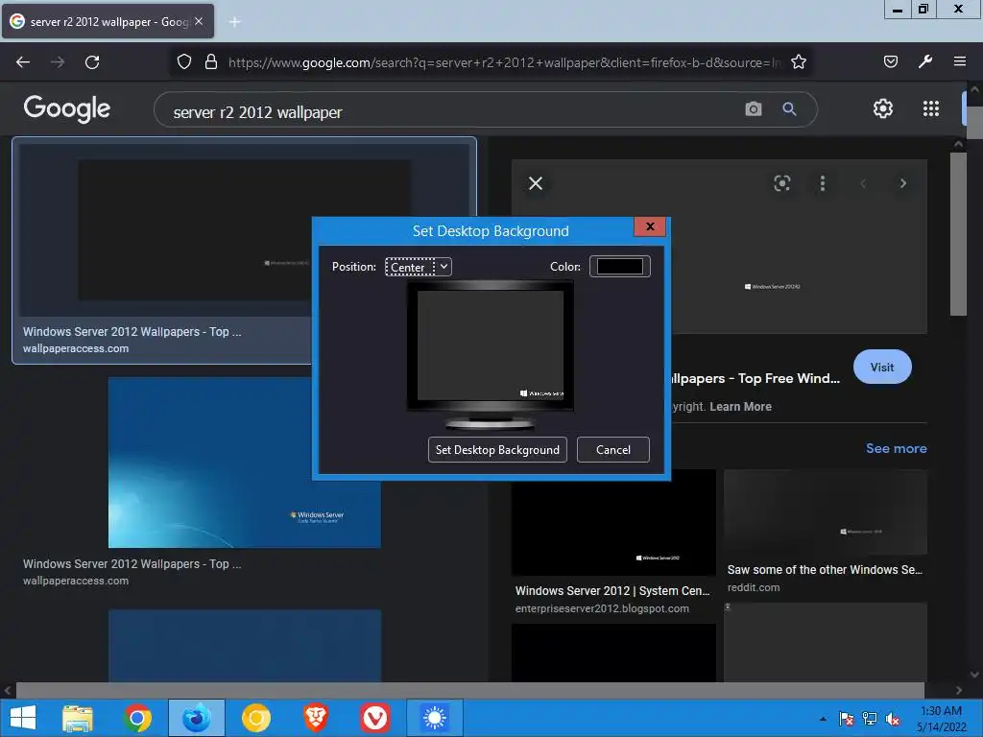This screenshot has height=737, width=983.
Task: Bookmark this page with the star icon
Action: (798, 62)
